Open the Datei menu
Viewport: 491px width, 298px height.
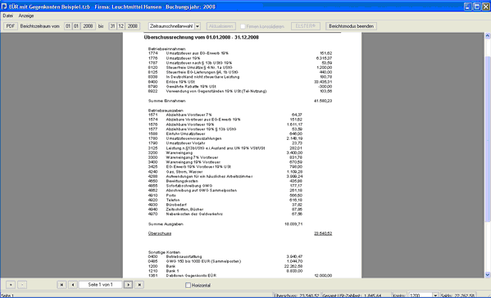coord(8,16)
